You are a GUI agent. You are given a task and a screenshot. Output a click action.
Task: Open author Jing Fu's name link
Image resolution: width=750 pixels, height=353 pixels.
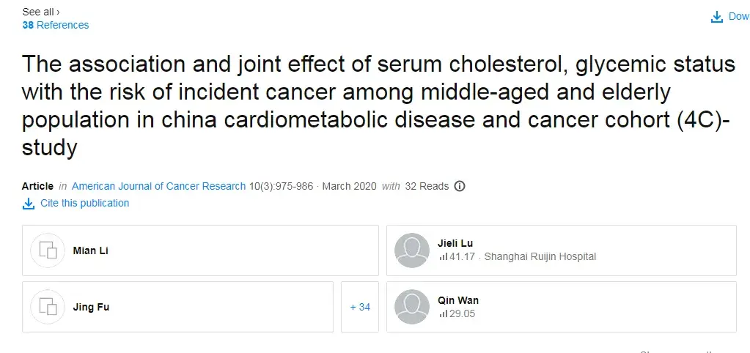tap(91, 307)
